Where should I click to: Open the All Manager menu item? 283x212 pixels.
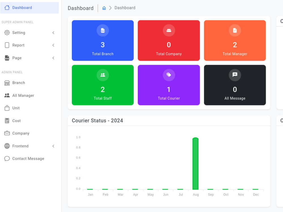click(x=29, y=95)
